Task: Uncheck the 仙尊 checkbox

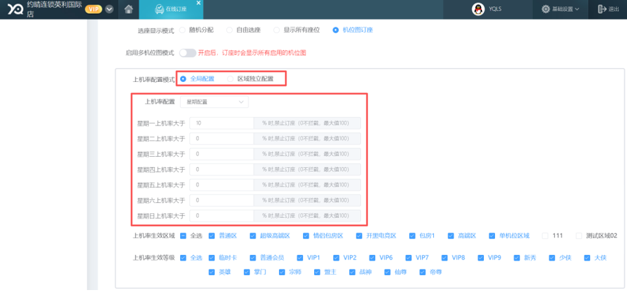Action: click(x=387, y=272)
